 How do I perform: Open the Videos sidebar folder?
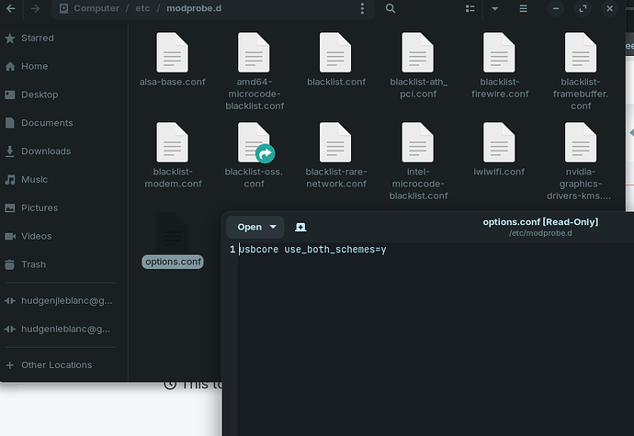pyautogui.click(x=62, y=236)
